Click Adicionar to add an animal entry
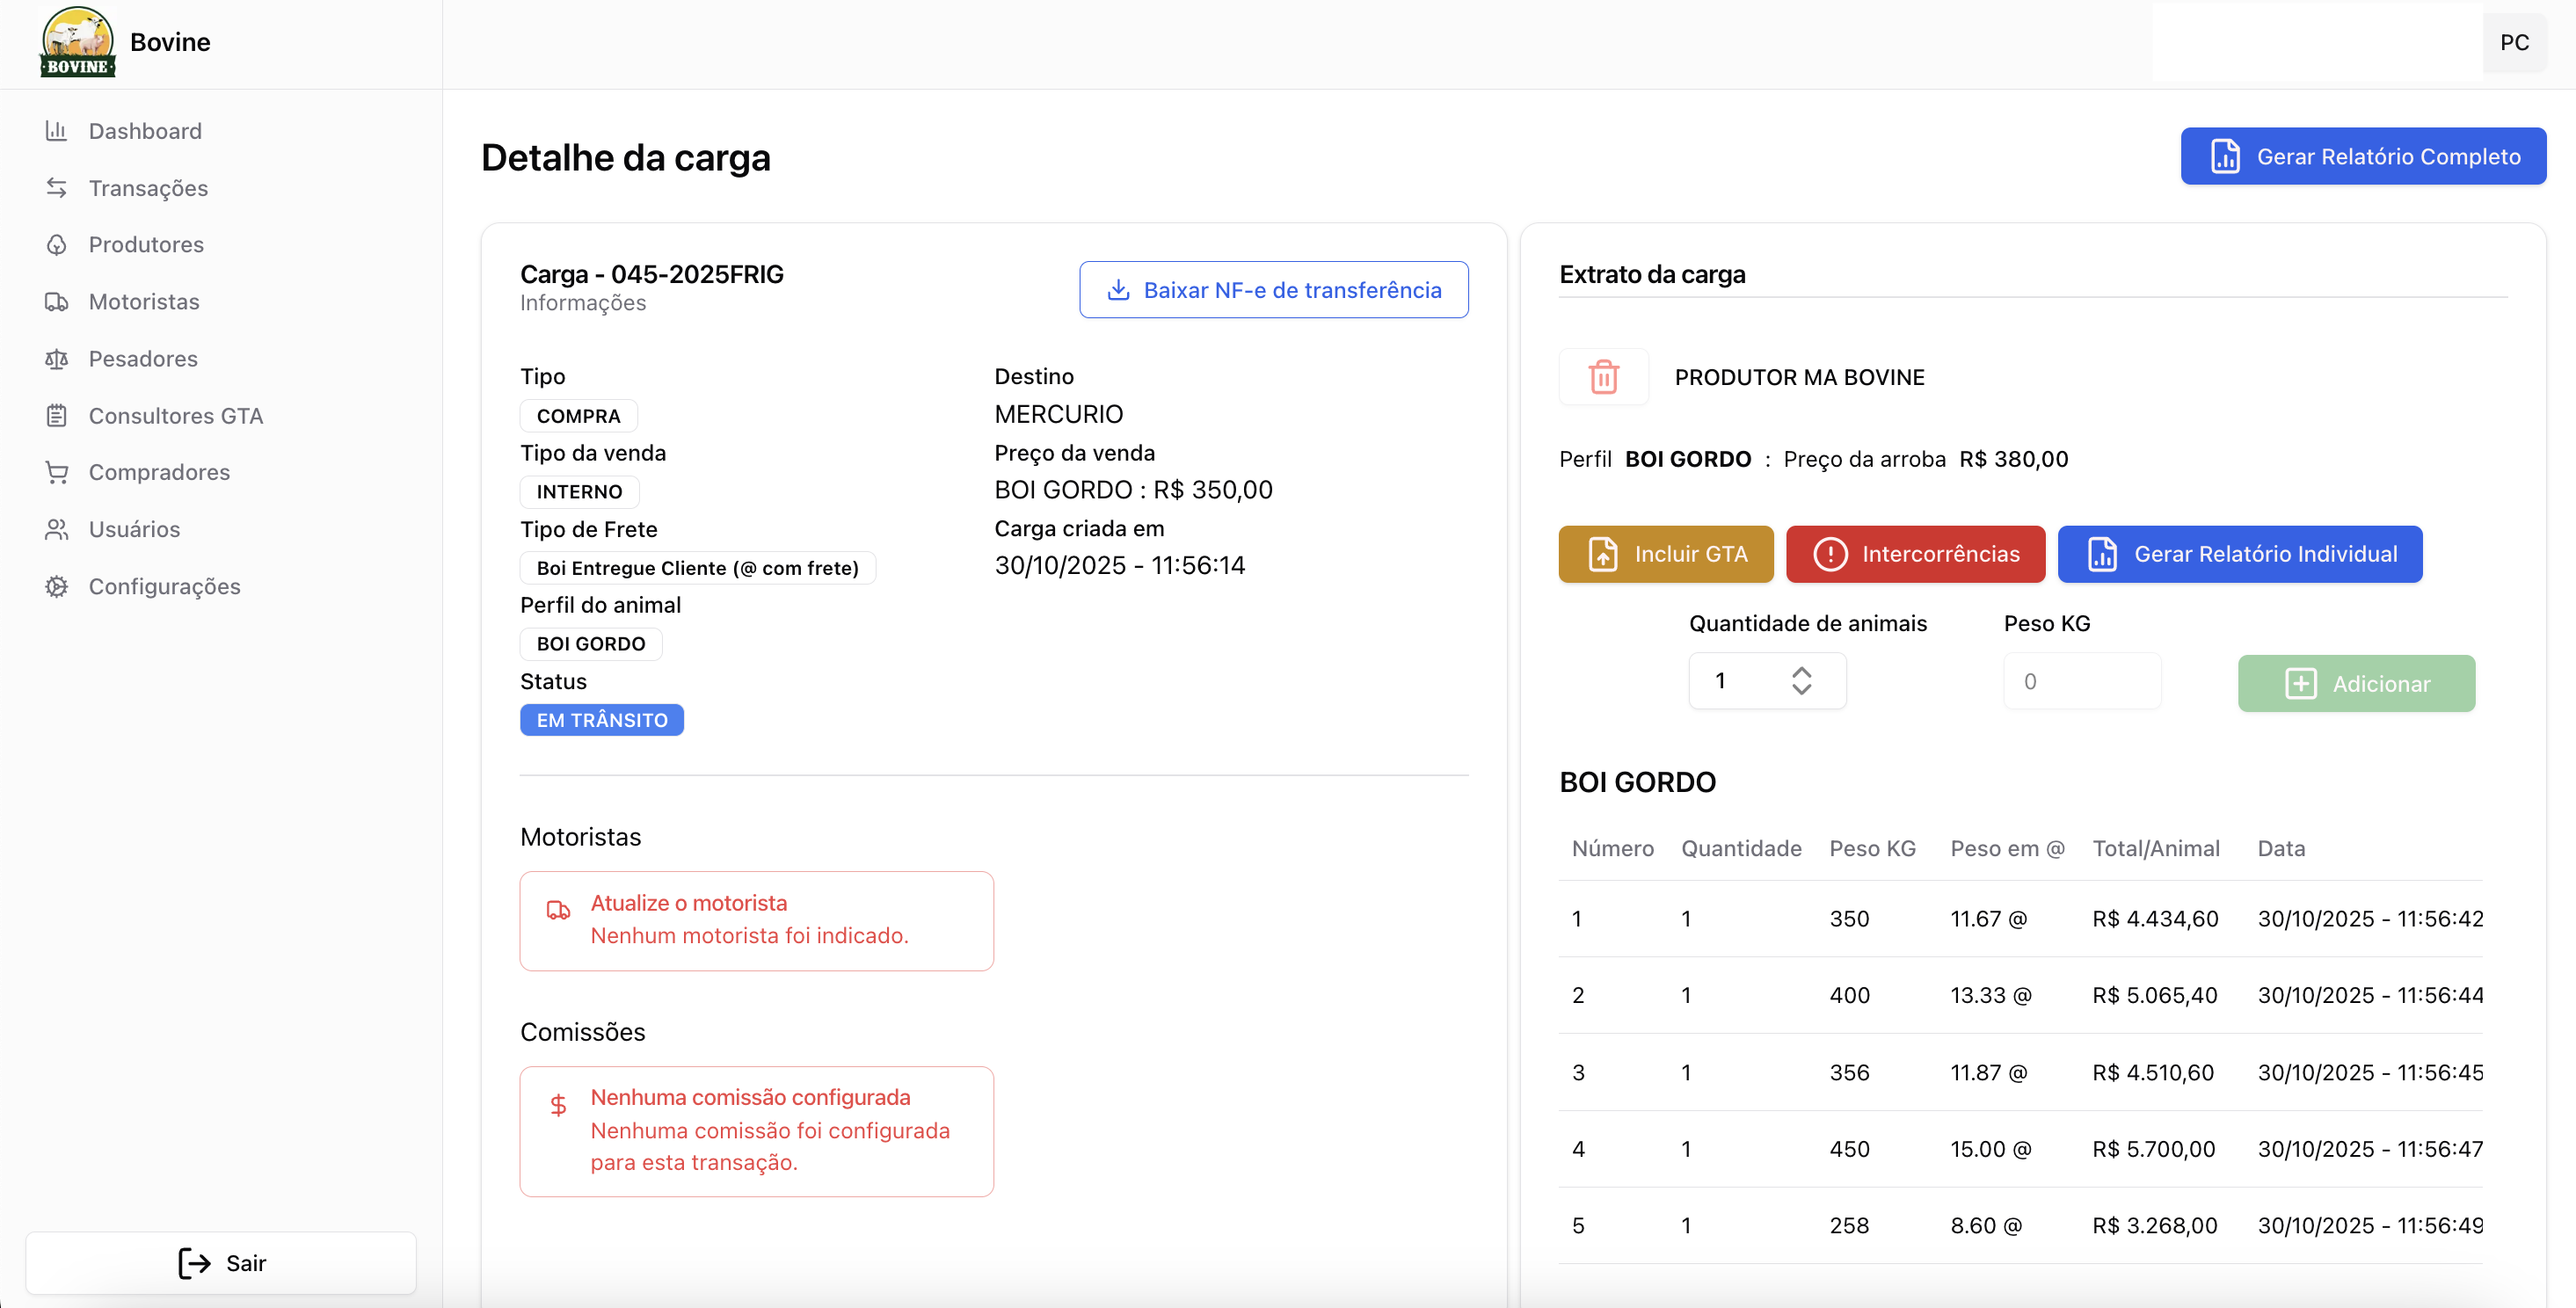 2356,683
